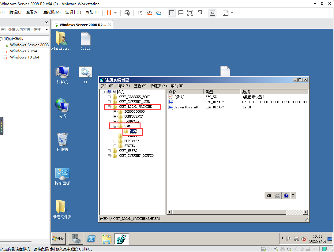This screenshot has width=334, height=252.
Task: Revert the virtual machine to a snapshot
Action: point(149,13)
